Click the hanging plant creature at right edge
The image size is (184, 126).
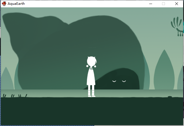click(x=177, y=27)
